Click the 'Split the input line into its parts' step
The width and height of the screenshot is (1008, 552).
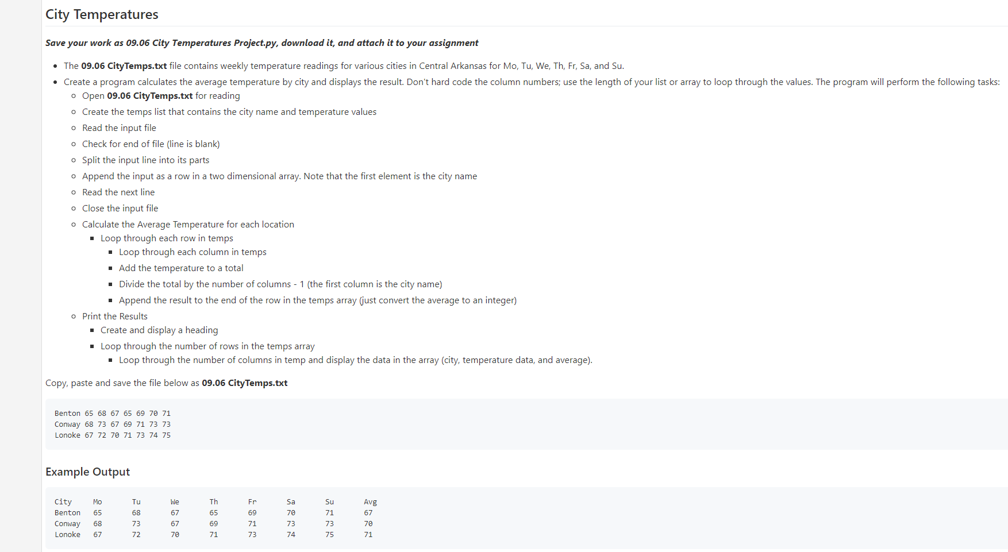[x=145, y=160]
